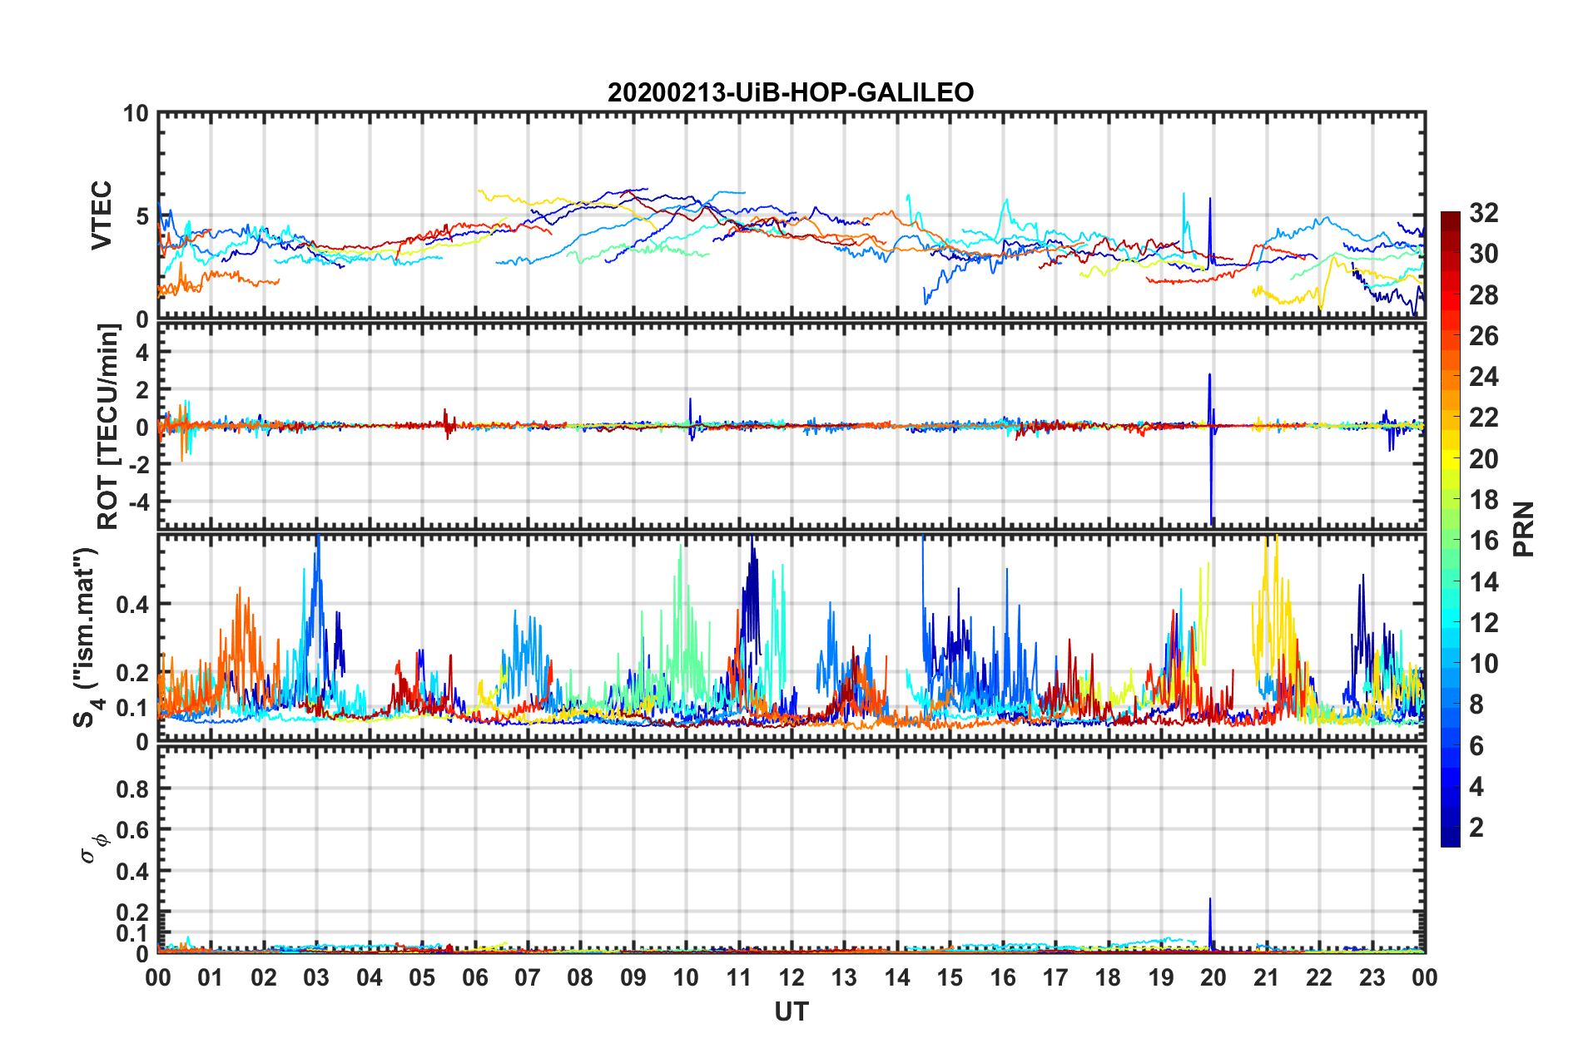Select UT axis tick label 13
This screenshot has width=1583, height=1058.
coord(844,977)
